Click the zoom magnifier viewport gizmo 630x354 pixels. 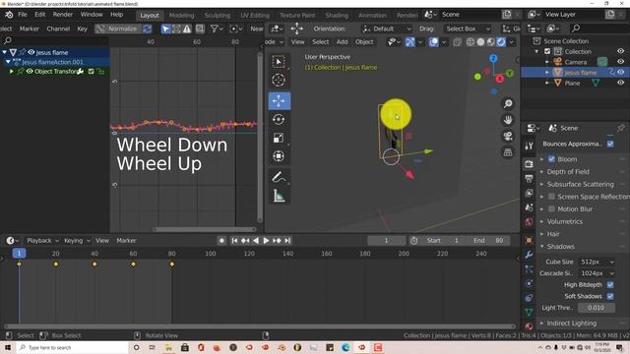(x=508, y=104)
